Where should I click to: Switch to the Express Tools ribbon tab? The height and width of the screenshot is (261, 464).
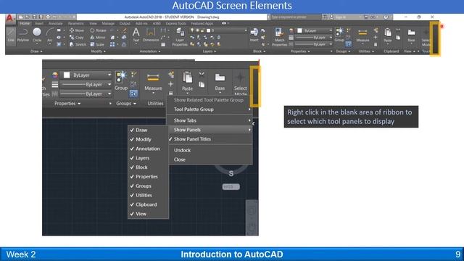click(x=175, y=23)
